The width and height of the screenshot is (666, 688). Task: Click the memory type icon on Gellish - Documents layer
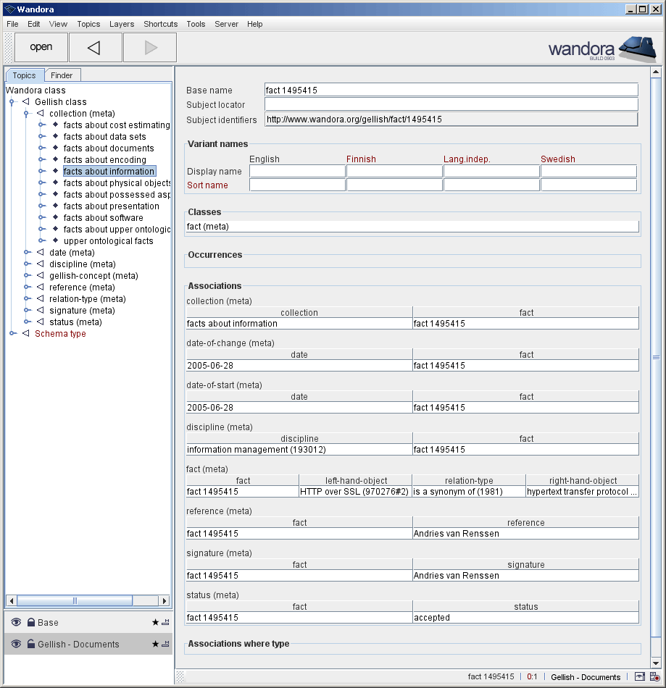click(x=165, y=645)
